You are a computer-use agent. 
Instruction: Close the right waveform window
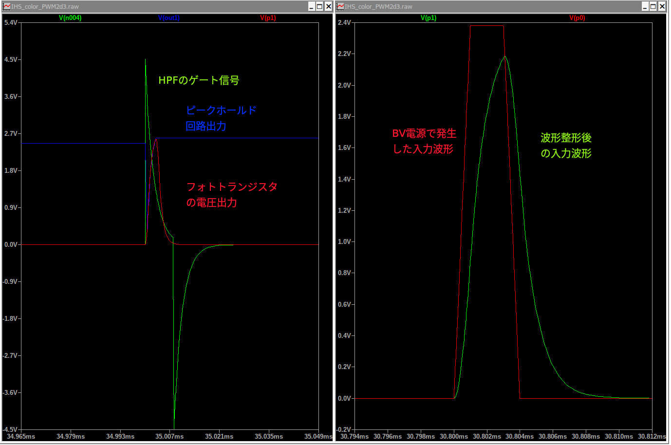662,6
